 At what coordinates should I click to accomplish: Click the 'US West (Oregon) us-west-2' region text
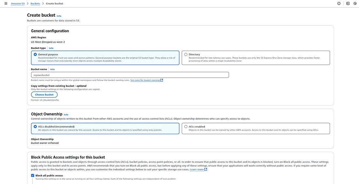tap(48, 42)
